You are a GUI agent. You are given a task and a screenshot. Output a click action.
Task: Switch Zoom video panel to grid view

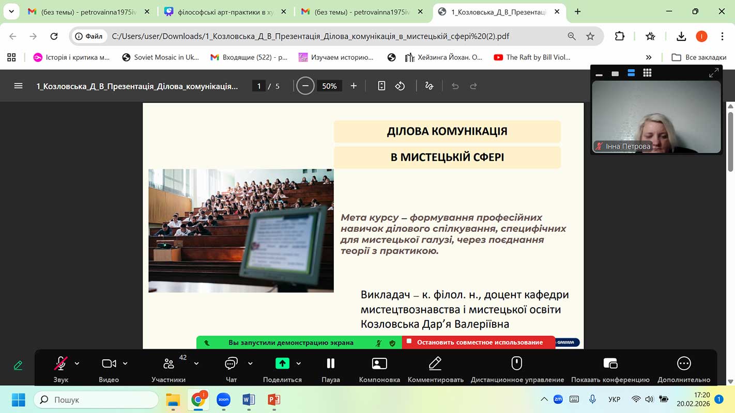point(647,73)
